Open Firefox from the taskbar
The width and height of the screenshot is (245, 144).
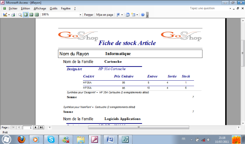click(21, 139)
